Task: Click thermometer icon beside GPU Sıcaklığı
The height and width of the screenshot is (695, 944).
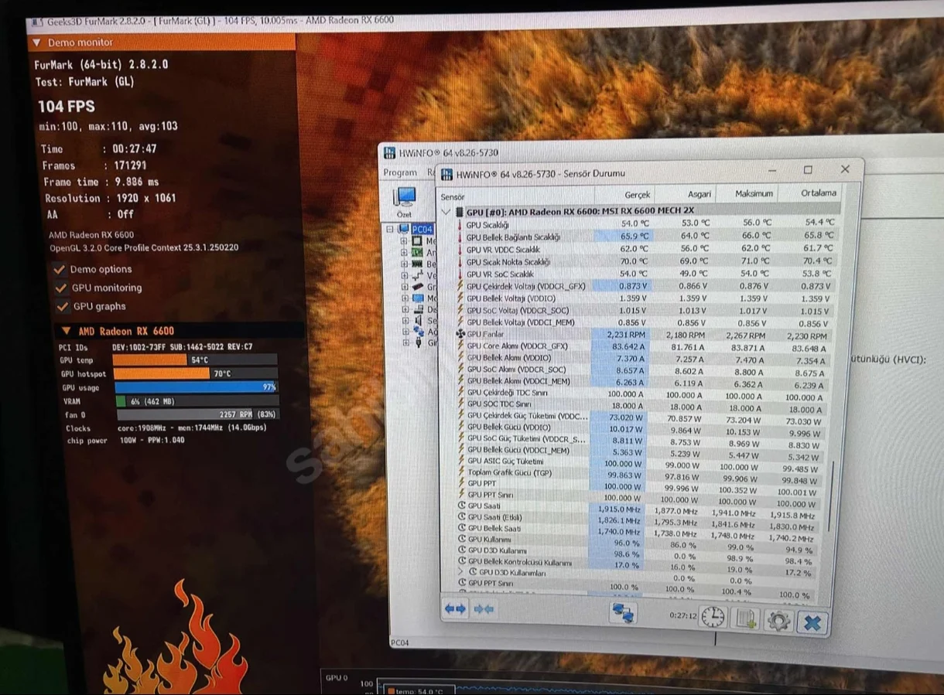Action: click(460, 225)
